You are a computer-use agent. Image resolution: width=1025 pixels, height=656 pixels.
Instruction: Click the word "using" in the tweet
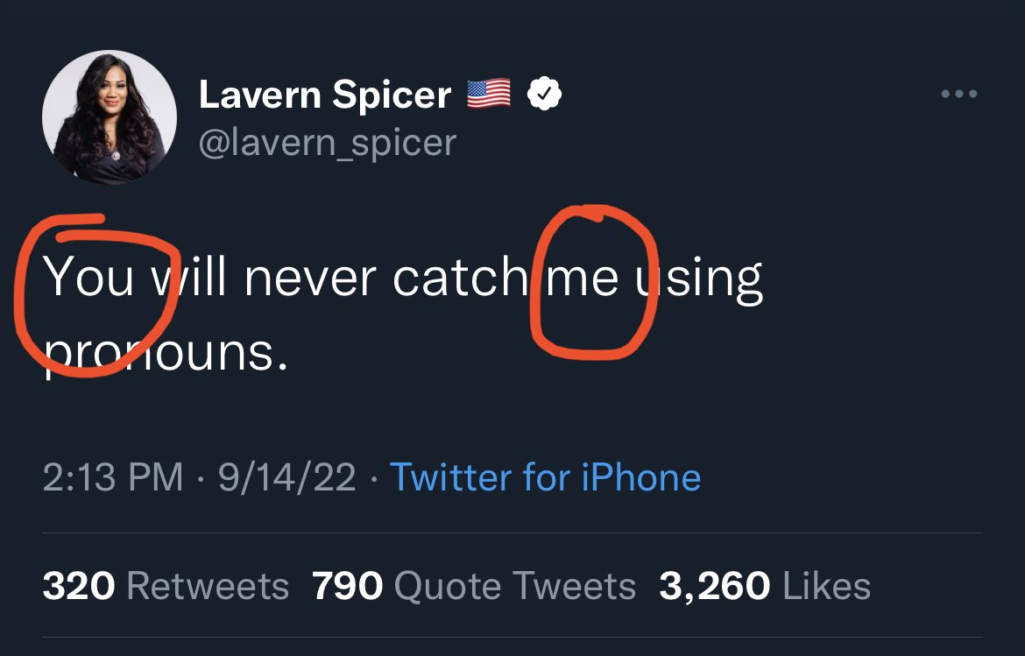point(700,281)
